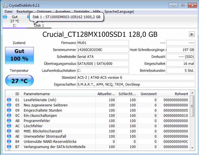Click the SMART list scrollbar thumb
The width and height of the screenshot is (199, 155).
point(192,106)
